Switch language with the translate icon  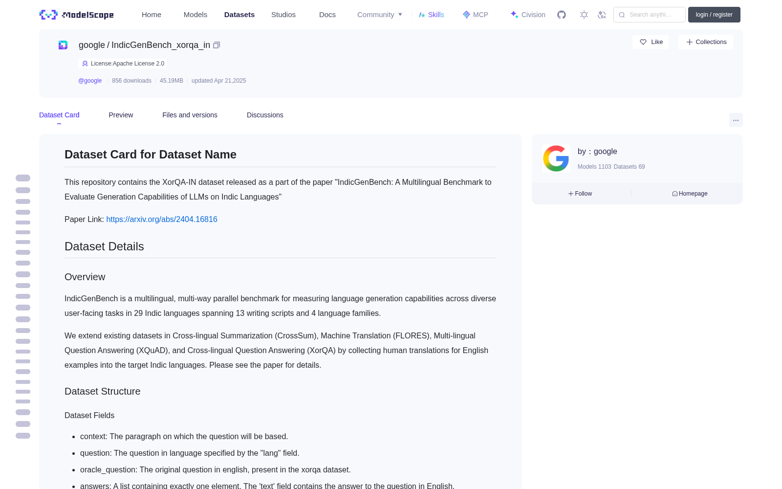coord(602,15)
